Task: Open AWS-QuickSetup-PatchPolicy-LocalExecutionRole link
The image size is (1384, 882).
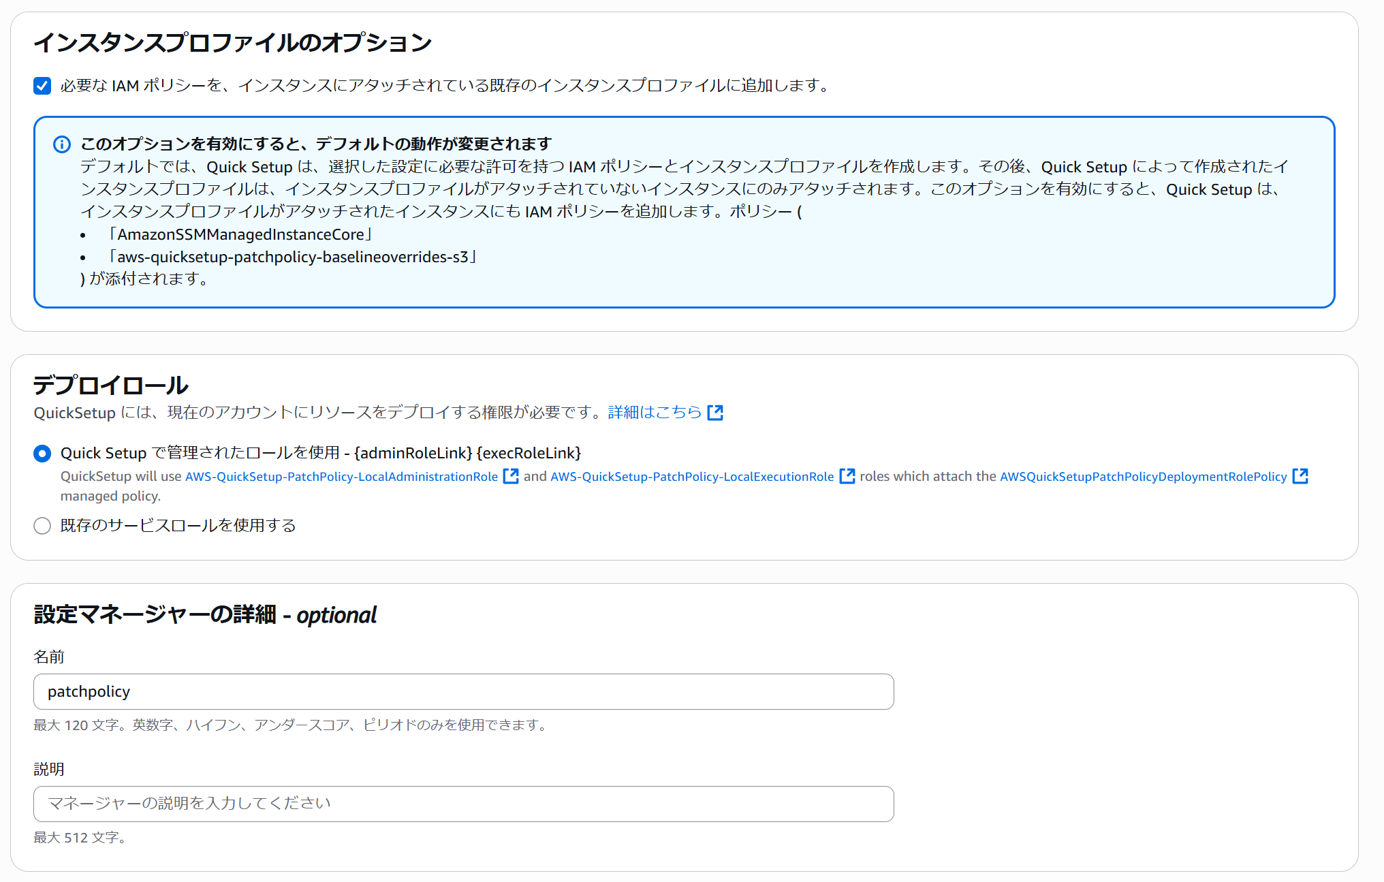Action: 691,477
